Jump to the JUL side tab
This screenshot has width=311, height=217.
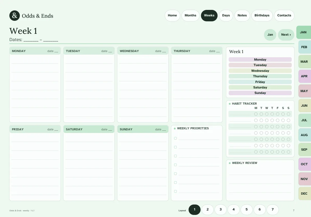coord(304,120)
